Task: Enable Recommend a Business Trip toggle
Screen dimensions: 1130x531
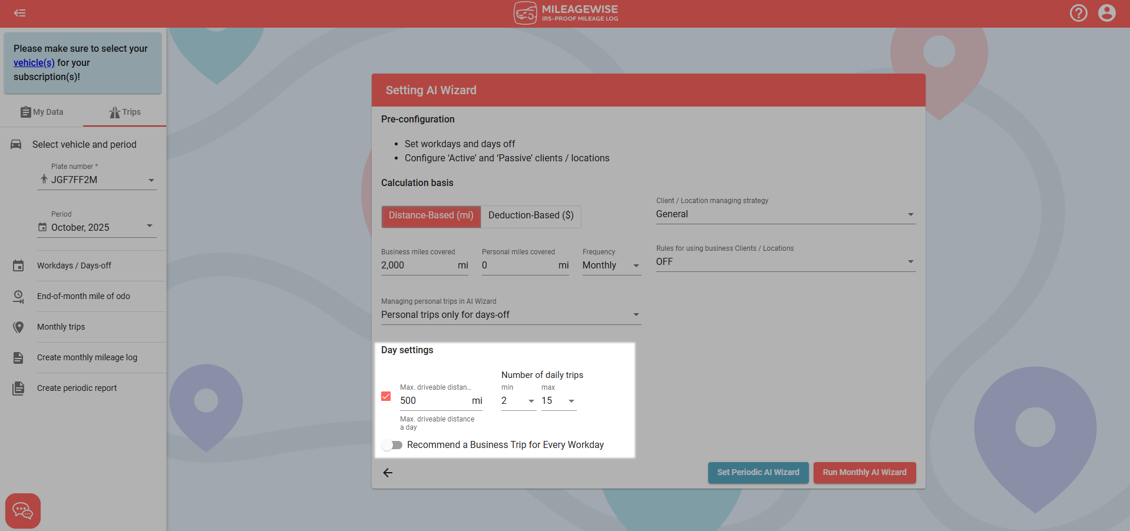Action: (392, 445)
